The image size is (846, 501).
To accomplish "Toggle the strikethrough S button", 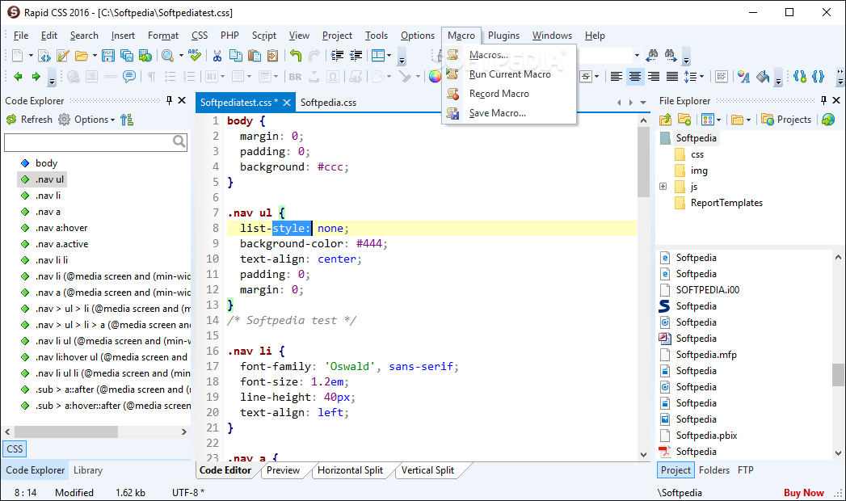I will click(x=586, y=77).
